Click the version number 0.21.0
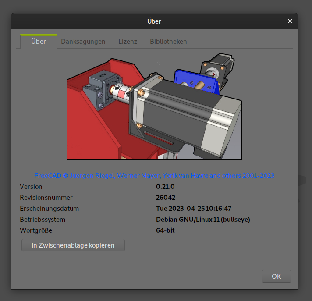 click(x=165, y=186)
